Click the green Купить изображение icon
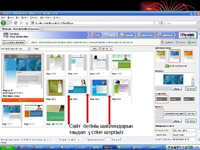Screen dimensions: 200x150 (167, 66)
